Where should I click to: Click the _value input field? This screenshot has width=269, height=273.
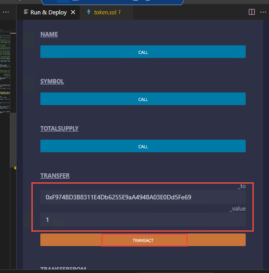pos(143,220)
